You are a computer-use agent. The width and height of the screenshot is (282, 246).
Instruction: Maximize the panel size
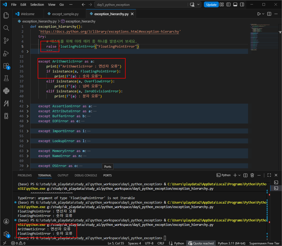(x=269, y=175)
